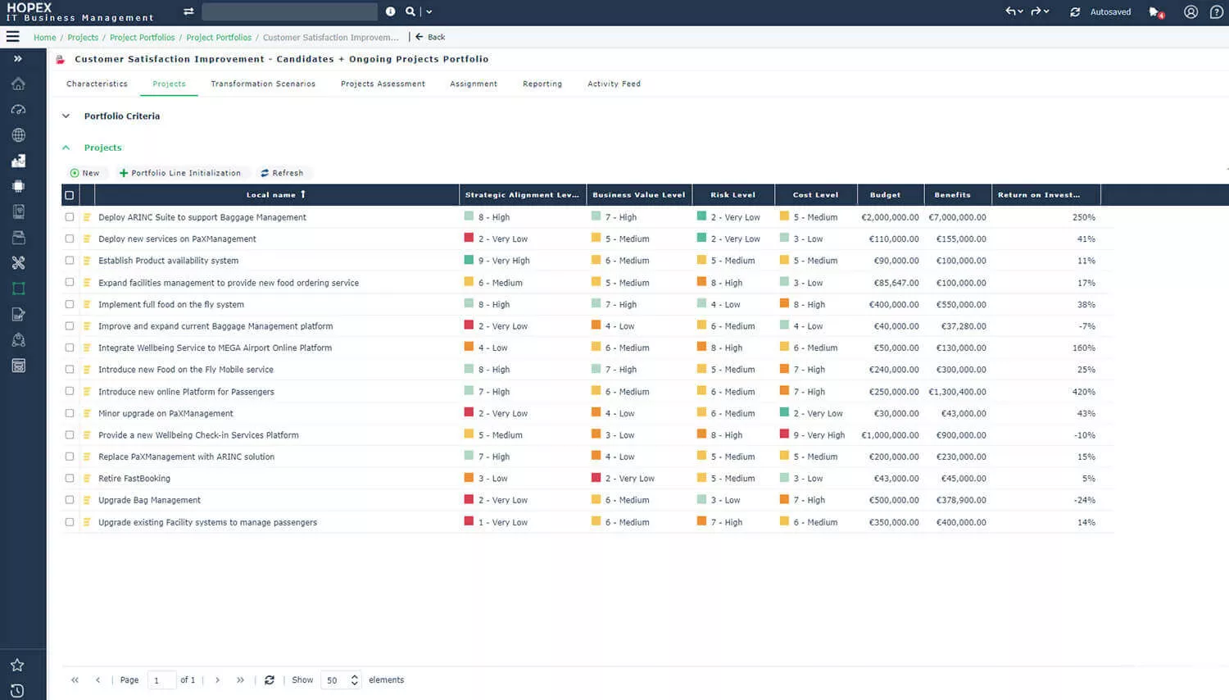Switch to Assignment tab
1229x700 pixels.
pos(474,84)
